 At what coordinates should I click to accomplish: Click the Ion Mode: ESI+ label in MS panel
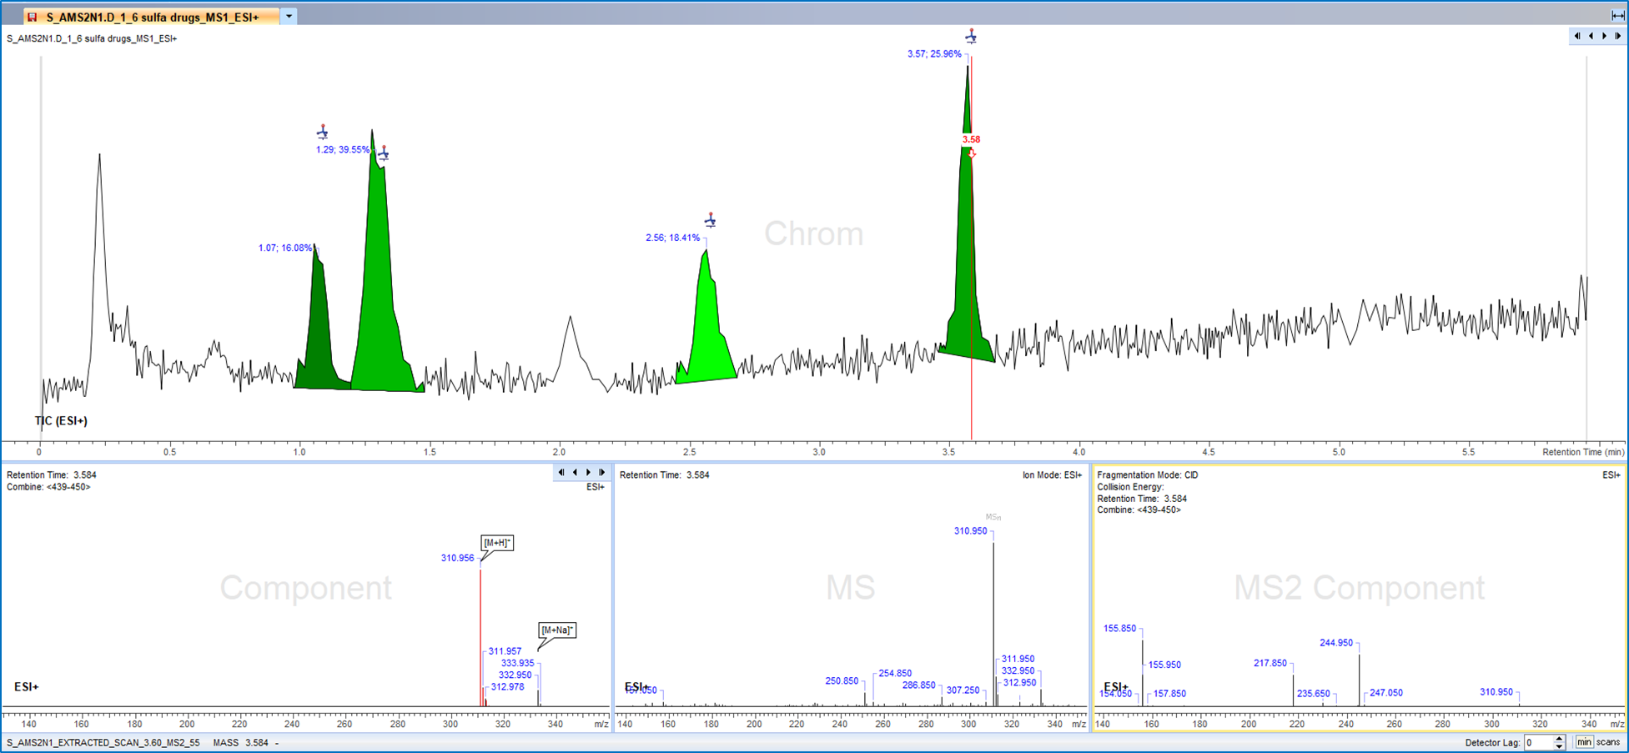pos(1053,475)
